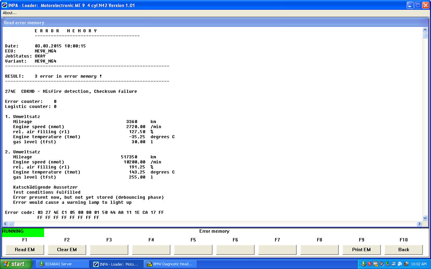
Task: Click the 'Logistic counter: 0' line
Action: [x=31, y=106]
